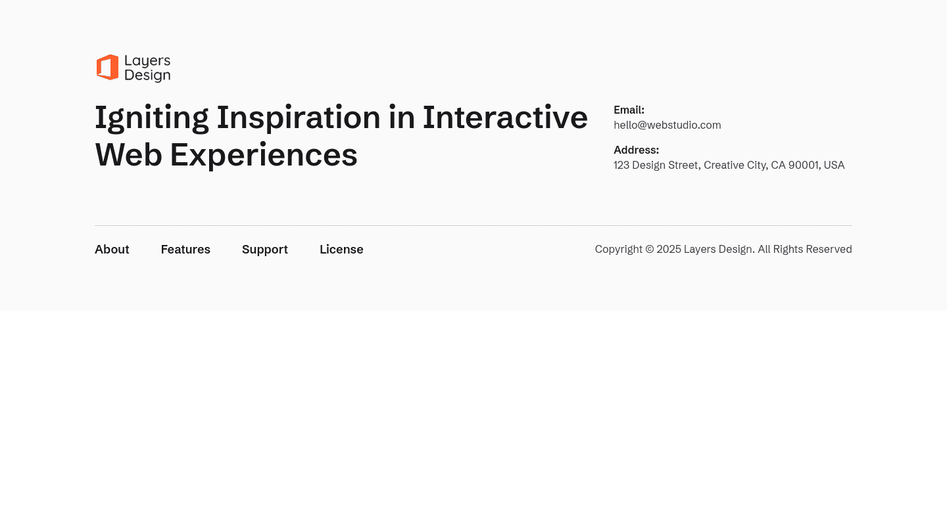
Task: Click the Layers Design wordmark beside the logo
Action: coord(147,68)
